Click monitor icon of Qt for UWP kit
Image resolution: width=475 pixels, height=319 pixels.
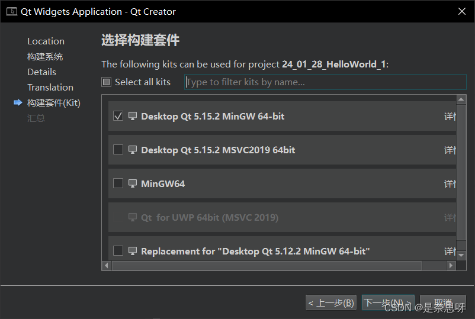(133, 217)
